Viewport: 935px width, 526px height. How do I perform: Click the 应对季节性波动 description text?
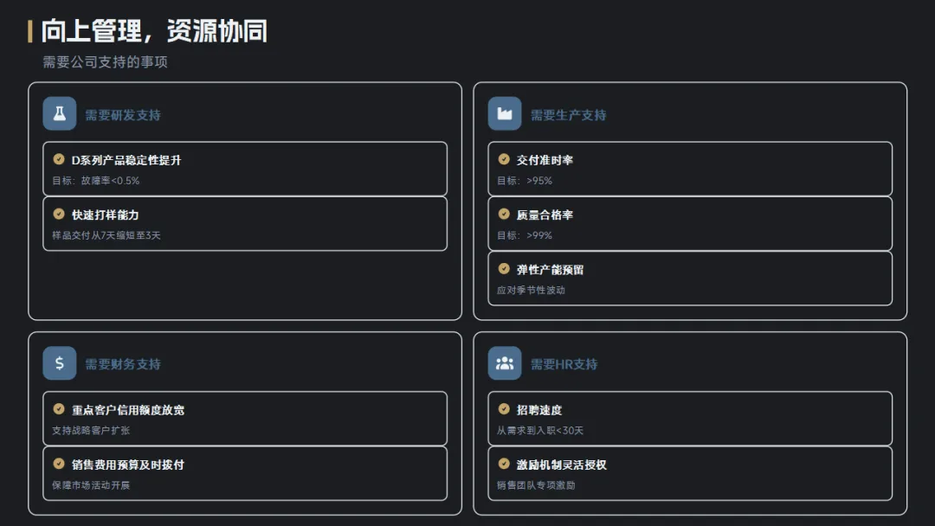point(531,290)
